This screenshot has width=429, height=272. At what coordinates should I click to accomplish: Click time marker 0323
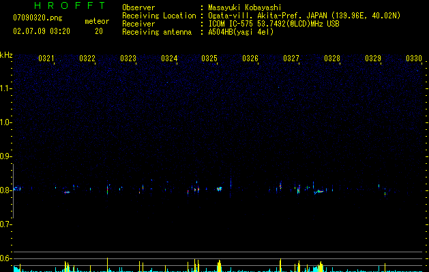[128, 58]
